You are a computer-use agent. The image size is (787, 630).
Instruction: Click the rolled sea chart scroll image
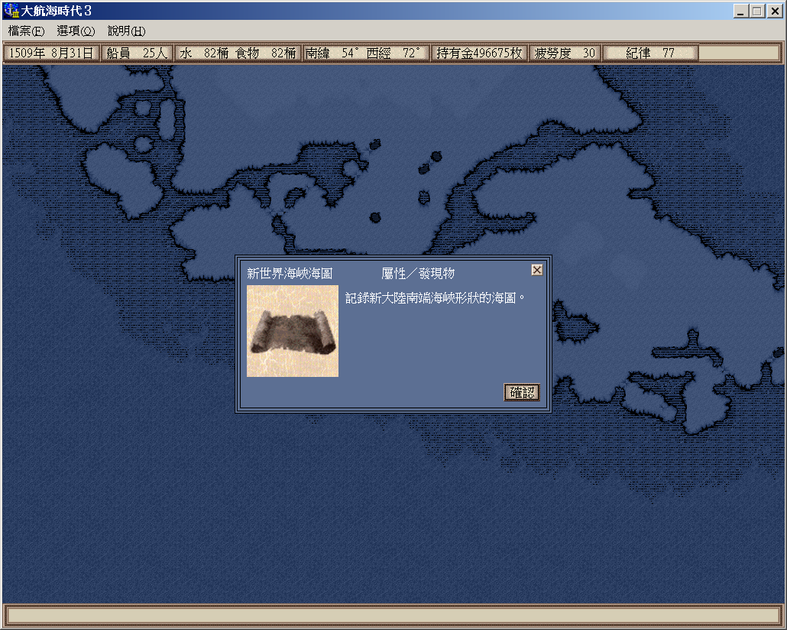coord(293,331)
